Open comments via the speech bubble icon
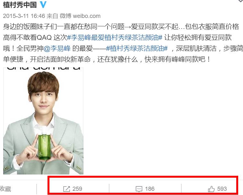This screenshot has height=195, width=243. point(139,189)
